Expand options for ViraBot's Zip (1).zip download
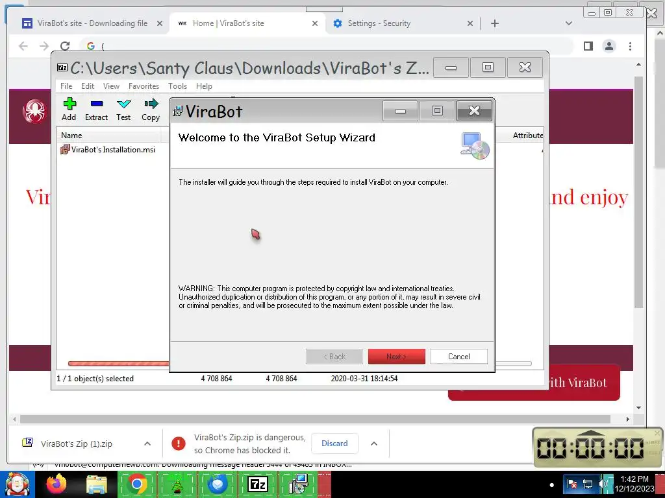Screen dimensions: 665x498 147,444
